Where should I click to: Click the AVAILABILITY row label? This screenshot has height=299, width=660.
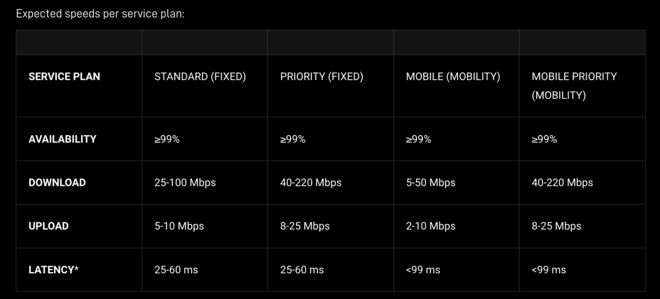coord(62,139)
